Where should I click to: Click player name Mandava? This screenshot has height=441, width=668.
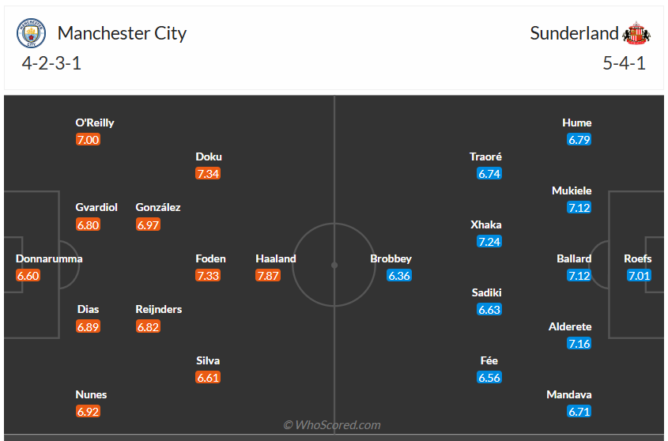(x=569, y=394)
